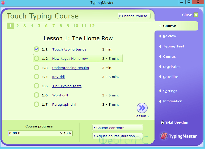The image size is (205, 149).
Task: Click the Lesson 2 text label
Action: point(142,116)
